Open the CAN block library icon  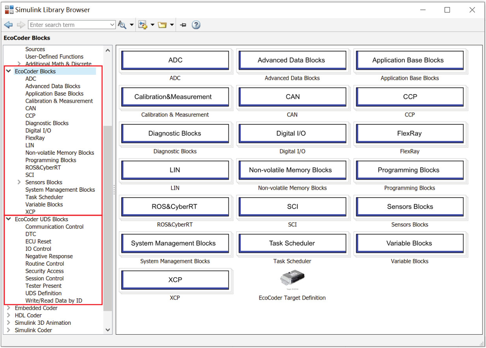point(292,97)
